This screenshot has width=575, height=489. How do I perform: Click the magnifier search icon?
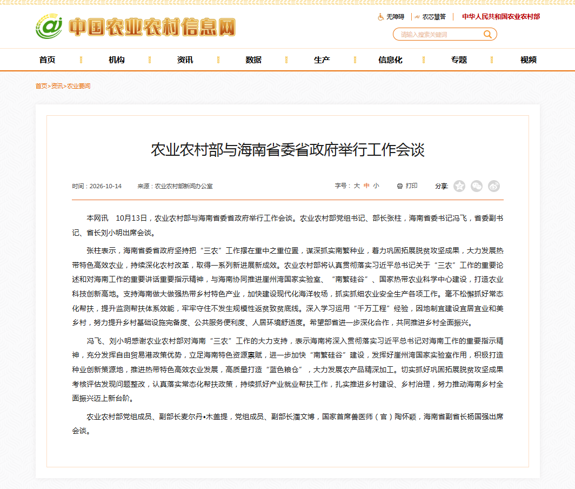487,35
